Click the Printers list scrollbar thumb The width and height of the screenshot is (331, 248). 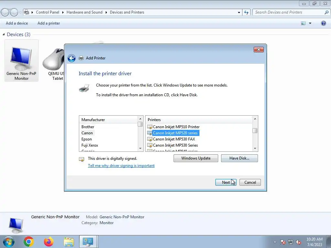point(255,131)
